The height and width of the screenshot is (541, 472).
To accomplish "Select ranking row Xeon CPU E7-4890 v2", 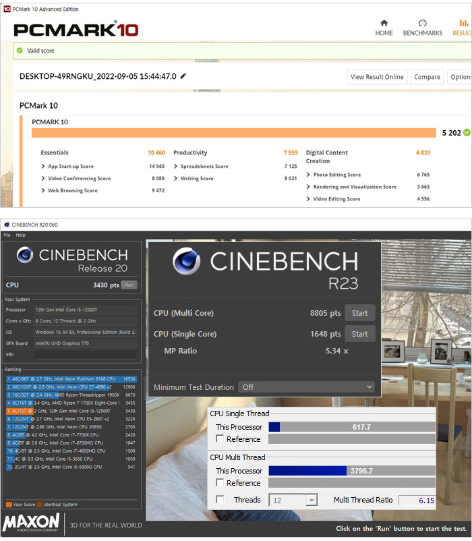I will [x=71, y=387].
